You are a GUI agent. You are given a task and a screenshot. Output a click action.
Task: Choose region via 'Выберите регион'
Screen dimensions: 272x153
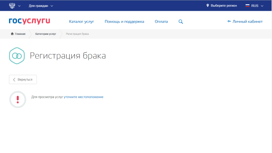point(224,6)
